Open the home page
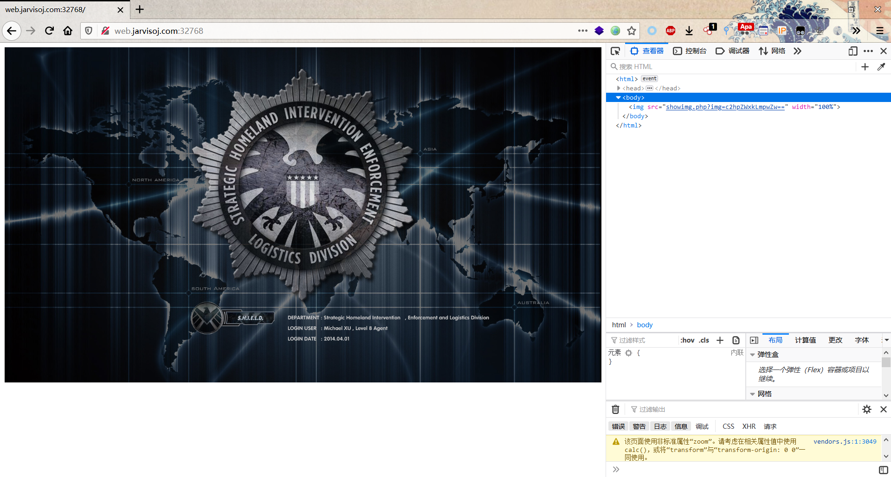 (x=68, y=31)
